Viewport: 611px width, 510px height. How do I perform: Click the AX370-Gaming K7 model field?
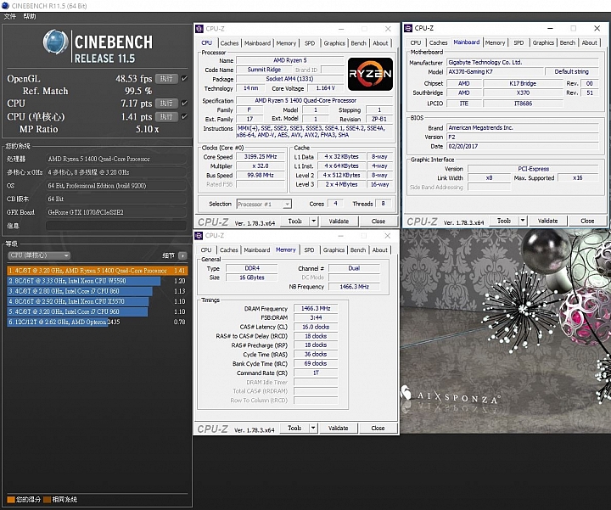coord(495,71)
